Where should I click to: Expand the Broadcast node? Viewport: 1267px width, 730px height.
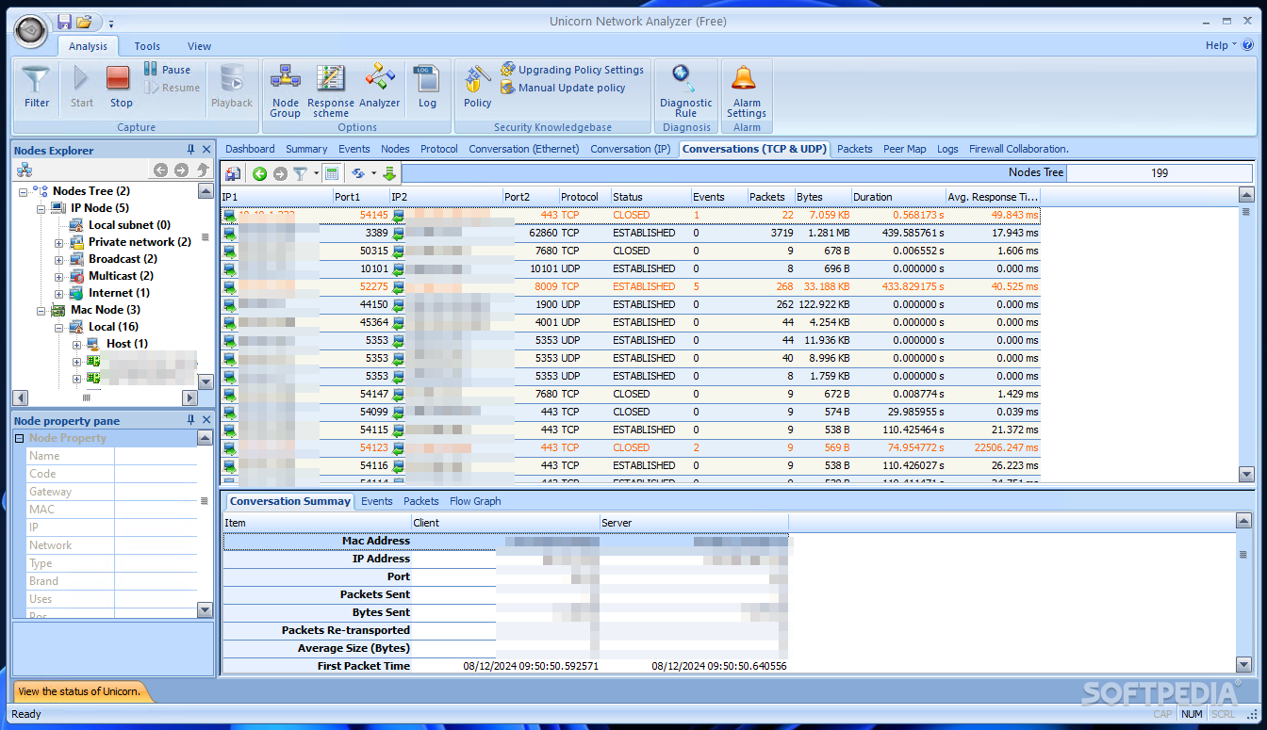(x=58, y=259)
